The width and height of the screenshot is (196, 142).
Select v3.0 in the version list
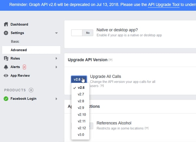pyautogui.click(x=80, y=135)
